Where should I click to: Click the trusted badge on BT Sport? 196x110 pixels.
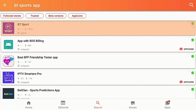pyautogui.click(x=193, y=24)
